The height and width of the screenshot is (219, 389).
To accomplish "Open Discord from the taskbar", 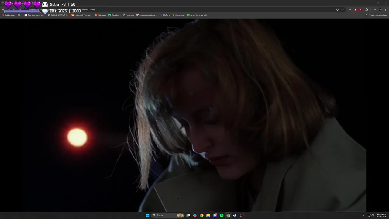I will click(x=215, y=215).
